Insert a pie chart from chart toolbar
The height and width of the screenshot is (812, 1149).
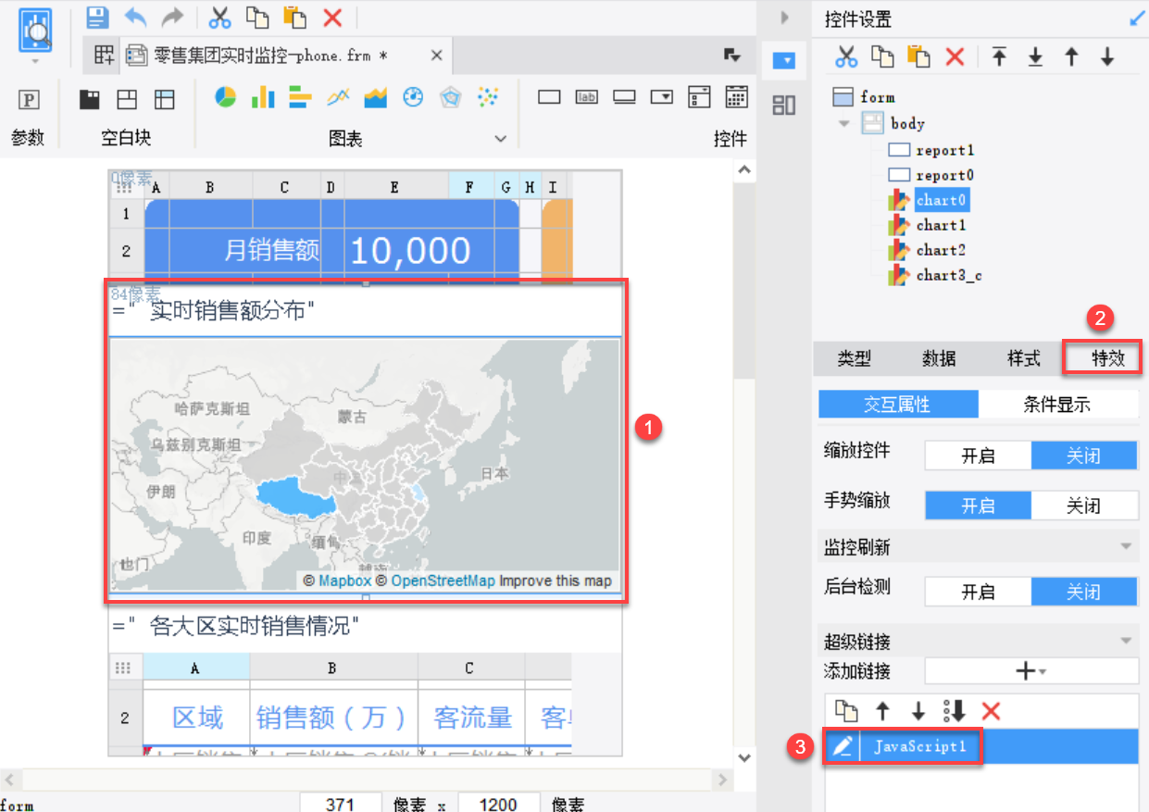pos(225,96)
